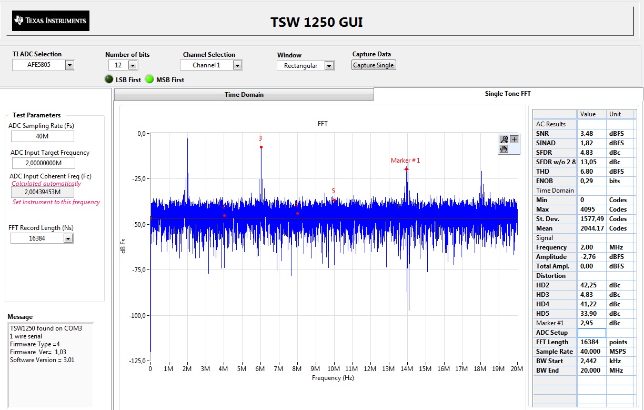The image size is (644, 410).
Task: Click the AC Results section header
Action: (555, 124)
